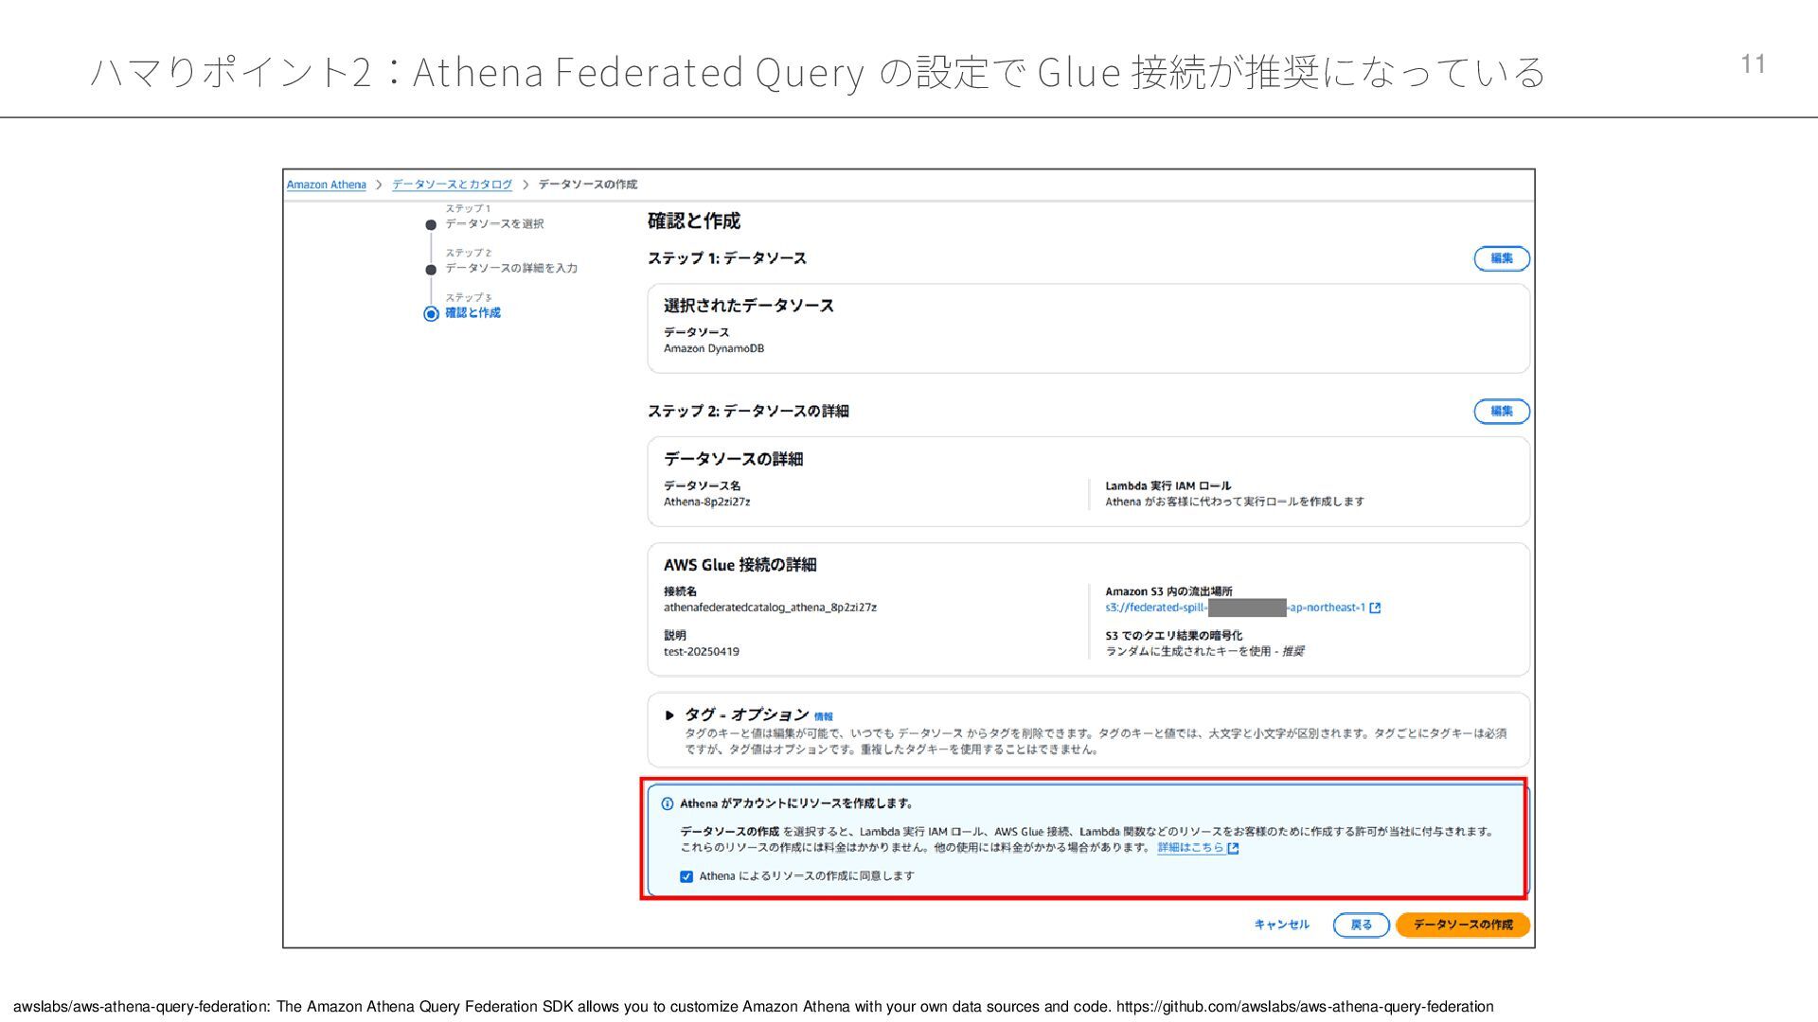The height and width of the screenshot is (1022, 1818).
Task: Click the breadcrumb chevron after データソースとカタログ
Action: pos(526,185)
